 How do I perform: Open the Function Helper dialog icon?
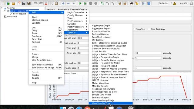[143, 3]
